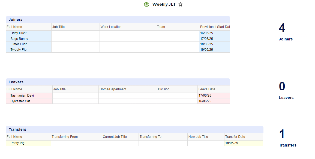Click the Joiners metric label
315x159 pixels.
286,39
